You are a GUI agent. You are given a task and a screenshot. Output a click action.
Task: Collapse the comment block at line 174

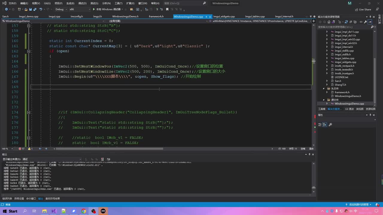pos(29,112)
